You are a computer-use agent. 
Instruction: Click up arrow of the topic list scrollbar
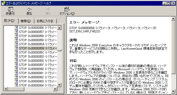click(x=59, y=28)
